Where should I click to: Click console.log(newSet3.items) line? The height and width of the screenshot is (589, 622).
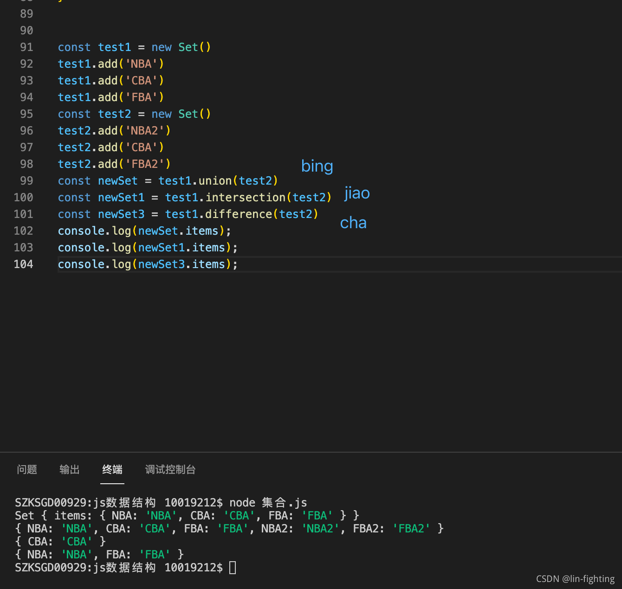tap(148, 264)
